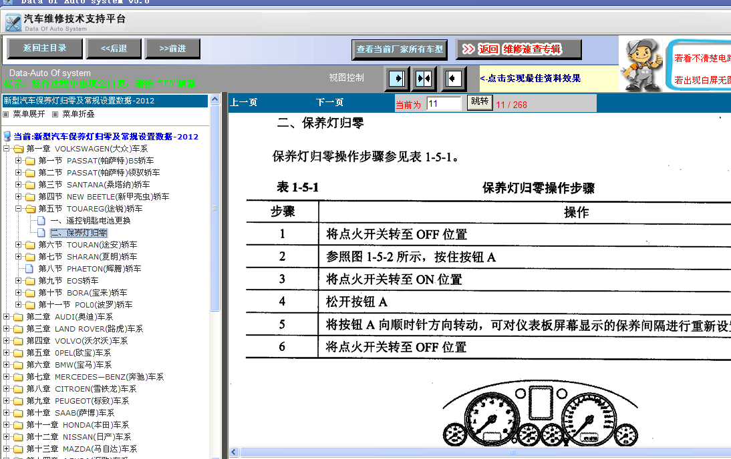Viewport: 731px width, 459px height.
Task: Expand 第七节 SHARAN node
Action: (18, 256)
